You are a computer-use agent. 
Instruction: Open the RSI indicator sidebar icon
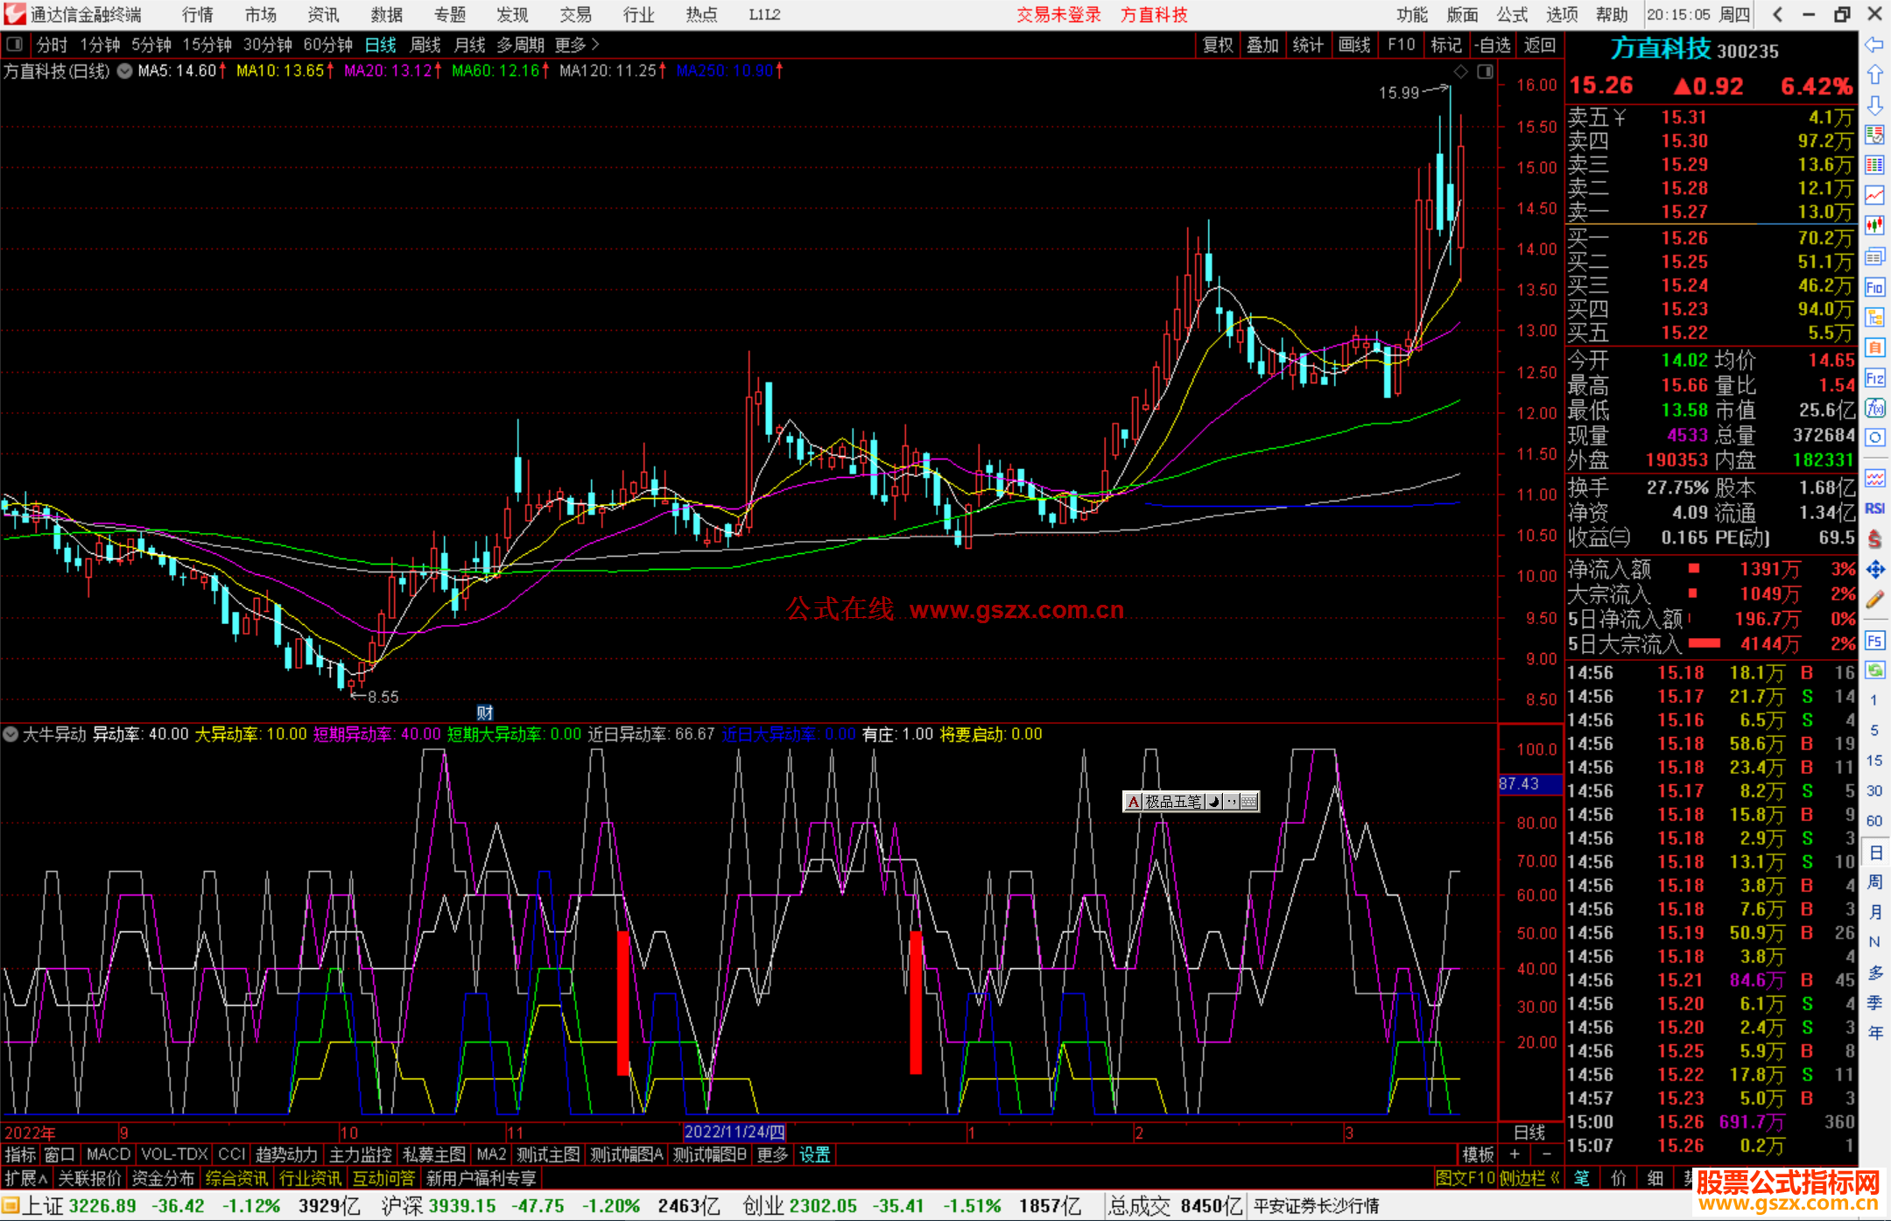(x=1874, y=509)
